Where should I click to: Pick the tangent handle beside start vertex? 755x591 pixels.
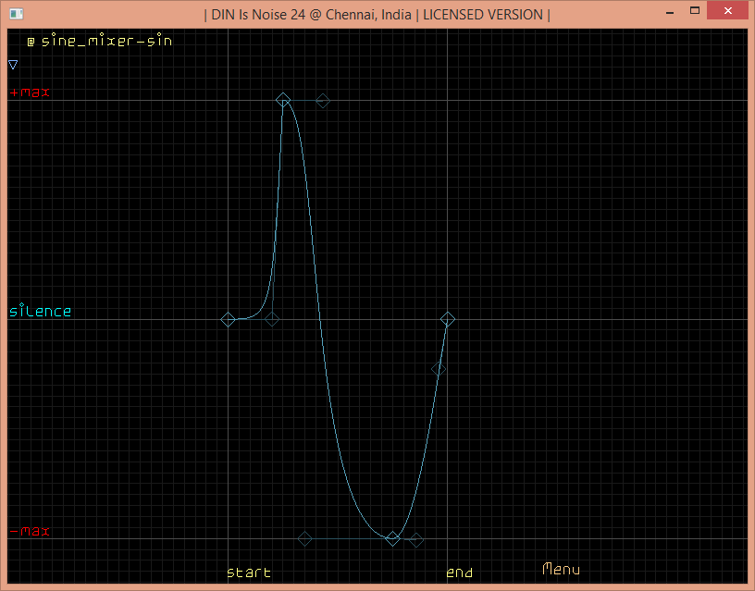(x=272, y=319)
